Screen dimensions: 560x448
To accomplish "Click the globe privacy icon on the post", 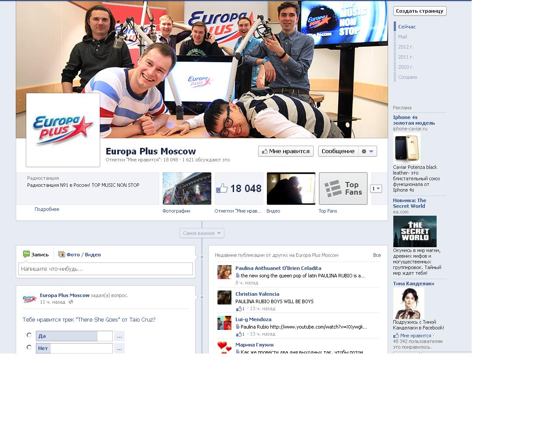I will pyautogui.click(x=71, y=302).
